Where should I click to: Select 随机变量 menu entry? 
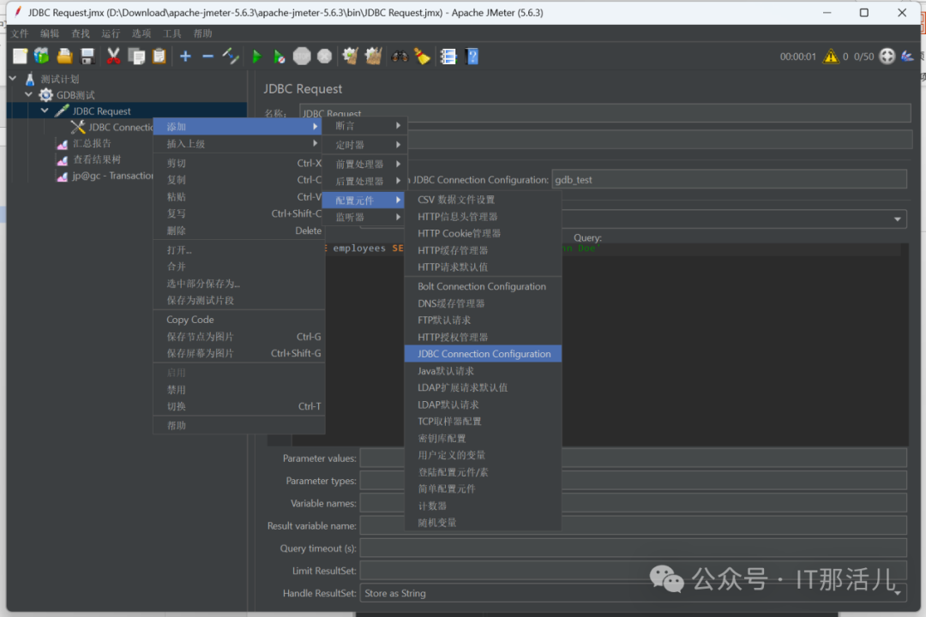483,523
